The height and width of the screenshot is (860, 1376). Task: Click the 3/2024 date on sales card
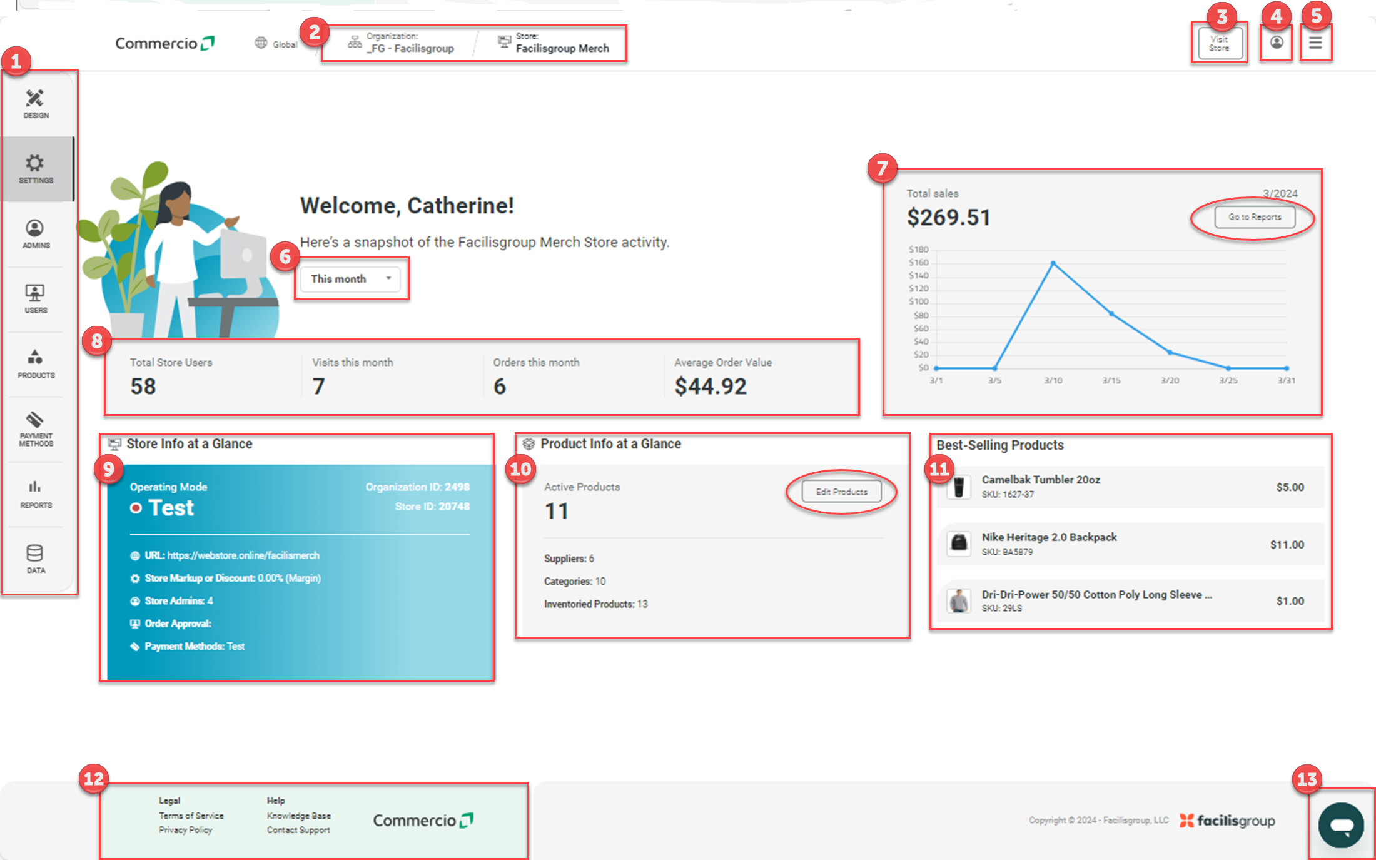tap(1280, 193)
